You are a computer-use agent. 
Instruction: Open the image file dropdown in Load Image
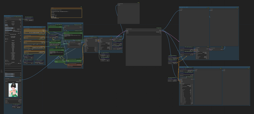pyautogui.click(x=13, y=82)
